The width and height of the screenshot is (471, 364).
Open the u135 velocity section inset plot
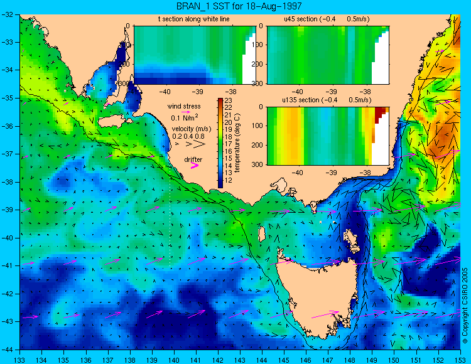(328, 136)
